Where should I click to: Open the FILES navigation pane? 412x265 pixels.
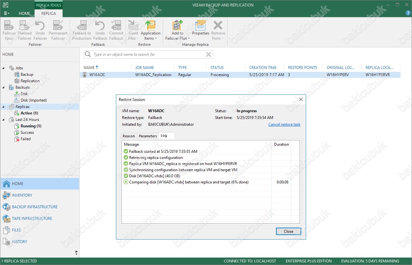click(40, 230)
